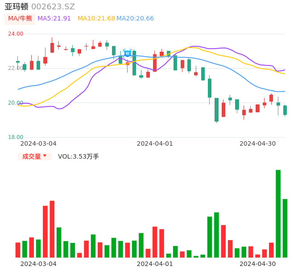Toggle the purple MA5:21.91 legend
The width and height of the screenshot is (306, 270).
pos(54,19)
